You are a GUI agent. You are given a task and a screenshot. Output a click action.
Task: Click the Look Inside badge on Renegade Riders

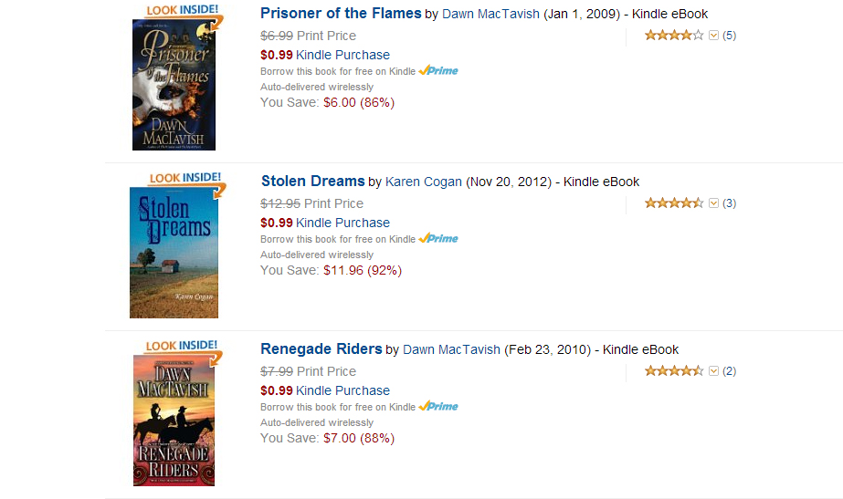click(183, 346)
